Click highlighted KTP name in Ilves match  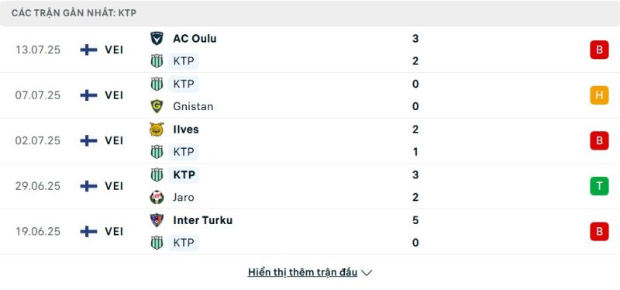pyautogui.click(x=184, y=152)
